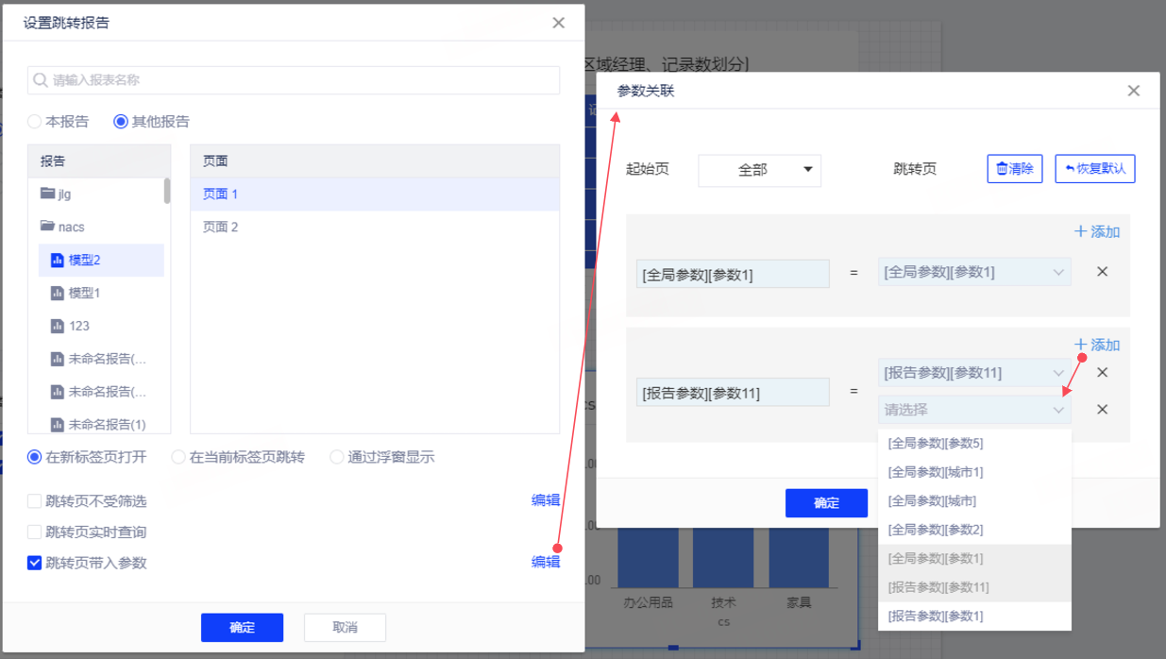The height and width of the screenshot is (659, 1166).
Task: Delete the 报告参数 参数11 target row
Action: pyautogui.click(x=1102, y=372)
